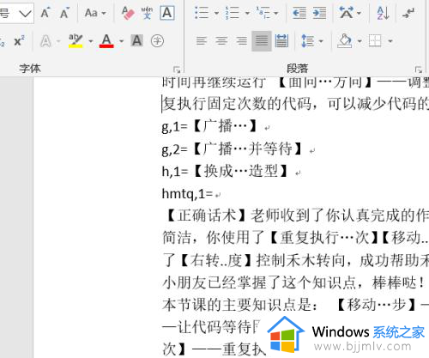
Task: Click text "小朋友已经掌握了这个知识点"
Action: (259, 282)
